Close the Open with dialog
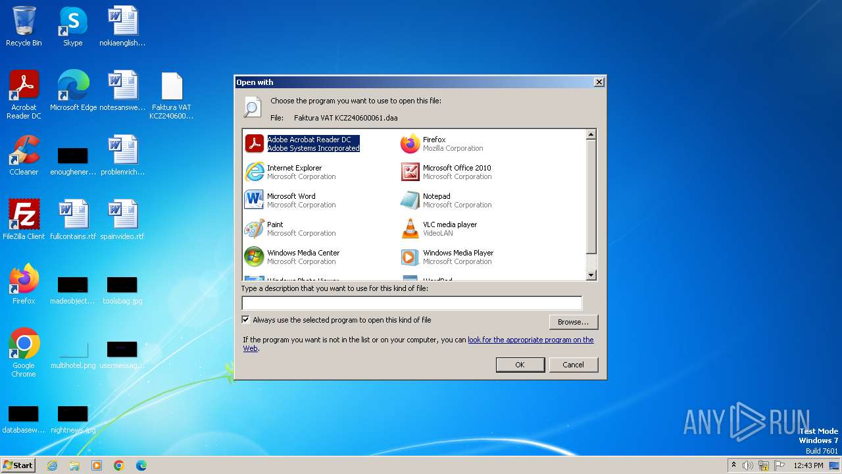 pyautogui.click(x=599, y=82)
